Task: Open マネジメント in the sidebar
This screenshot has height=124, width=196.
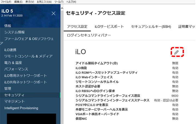Action: coord(14,101)
